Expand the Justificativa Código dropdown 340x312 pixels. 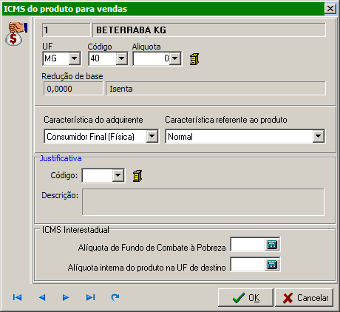pos(118,175)
